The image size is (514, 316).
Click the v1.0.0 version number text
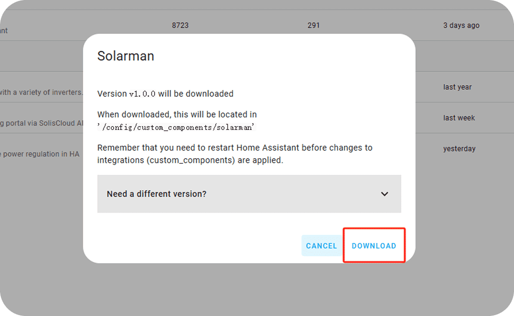click(x=142, y=94)
